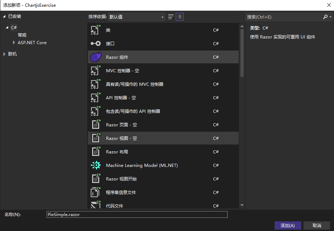Switch to list view mode

[x=180, y=17]
